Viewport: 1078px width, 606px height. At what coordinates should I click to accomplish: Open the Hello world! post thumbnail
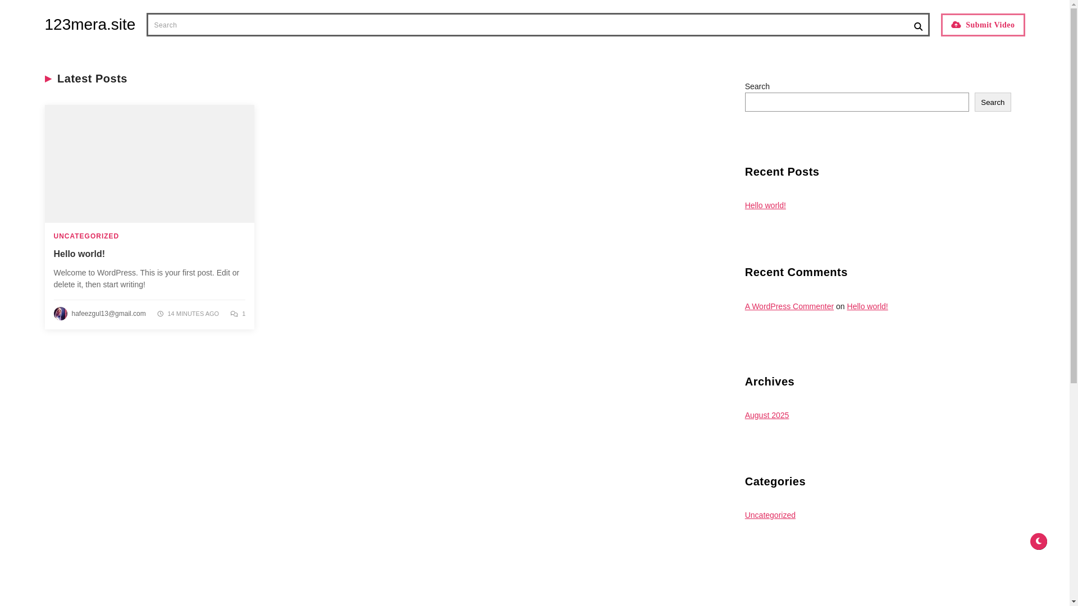149,164
